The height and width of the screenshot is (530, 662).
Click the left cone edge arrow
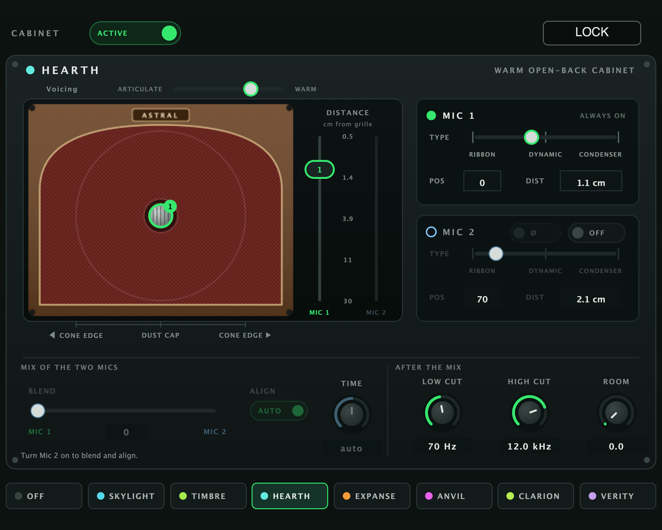pyautogui.click(x=52, y=335)
